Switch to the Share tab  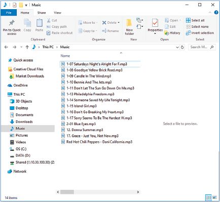pos(42,13)
